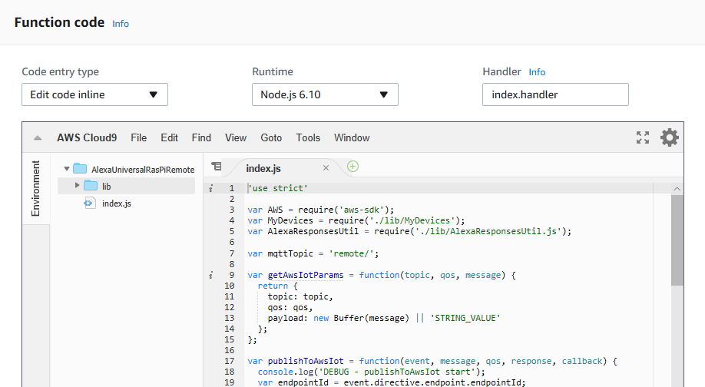Click the editor scrollbar up arrow
This screenshot has height=387, width=705.
point(677,189)
